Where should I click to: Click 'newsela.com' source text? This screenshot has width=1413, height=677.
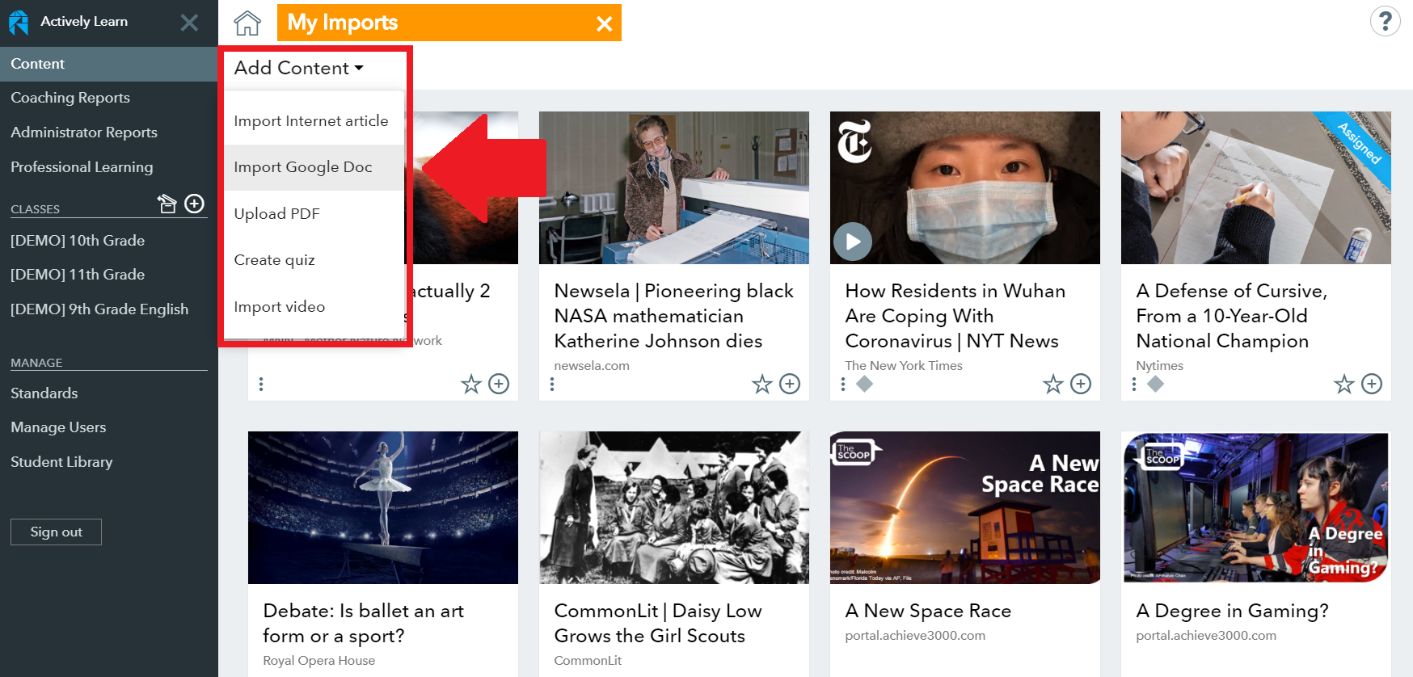point(592,366)
